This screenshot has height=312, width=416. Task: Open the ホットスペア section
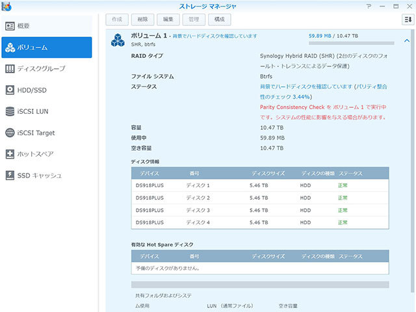[47, 154]
